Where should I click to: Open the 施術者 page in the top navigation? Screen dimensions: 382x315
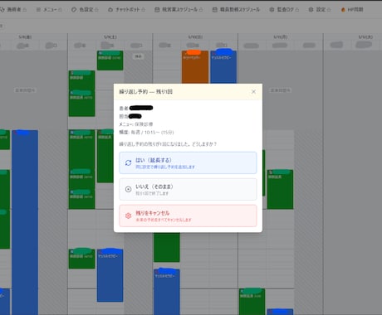tap(13, 10)
